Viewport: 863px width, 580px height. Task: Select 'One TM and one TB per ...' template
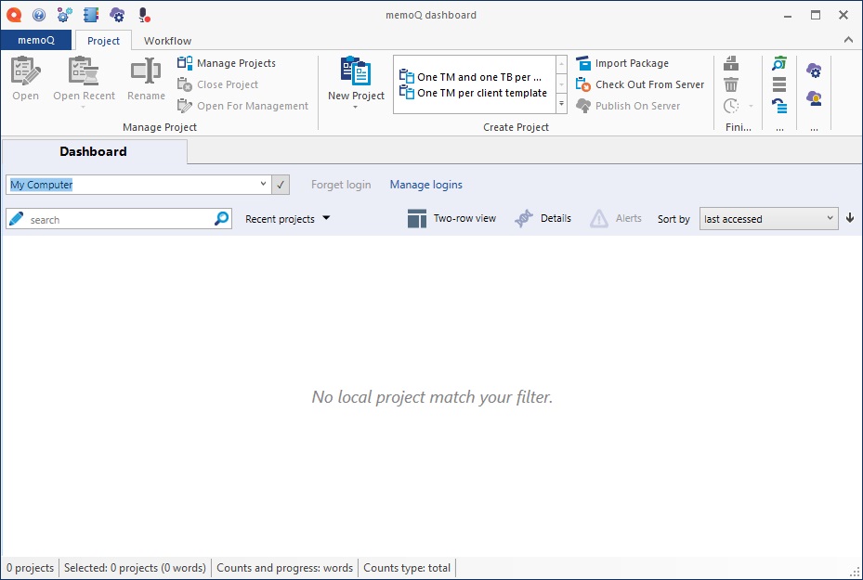[471, 77]
